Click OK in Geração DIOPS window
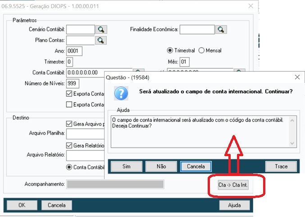This screenshot has height=218, width=305. coord(22,205)
